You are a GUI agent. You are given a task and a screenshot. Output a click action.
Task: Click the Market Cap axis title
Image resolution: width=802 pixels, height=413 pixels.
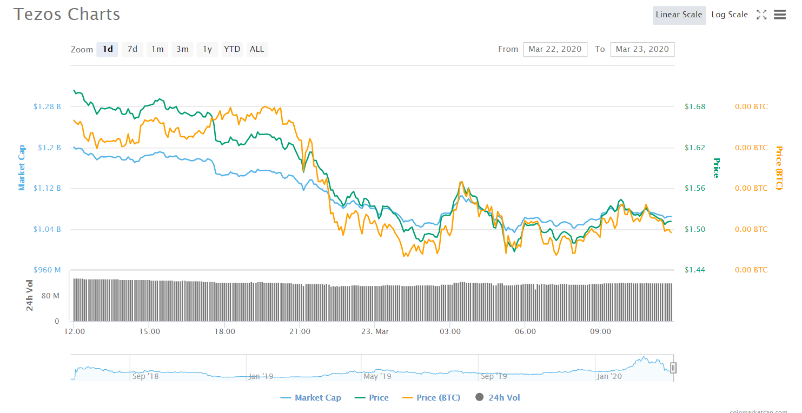point(22,168)
